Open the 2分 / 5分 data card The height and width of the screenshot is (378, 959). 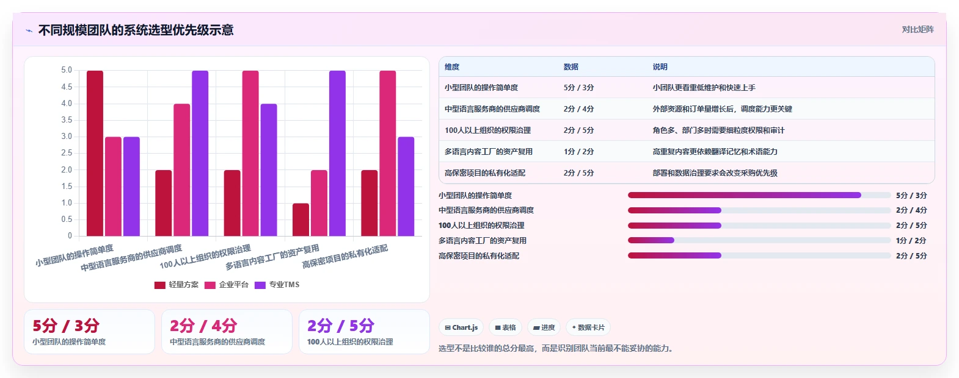[x=364, y=332]
